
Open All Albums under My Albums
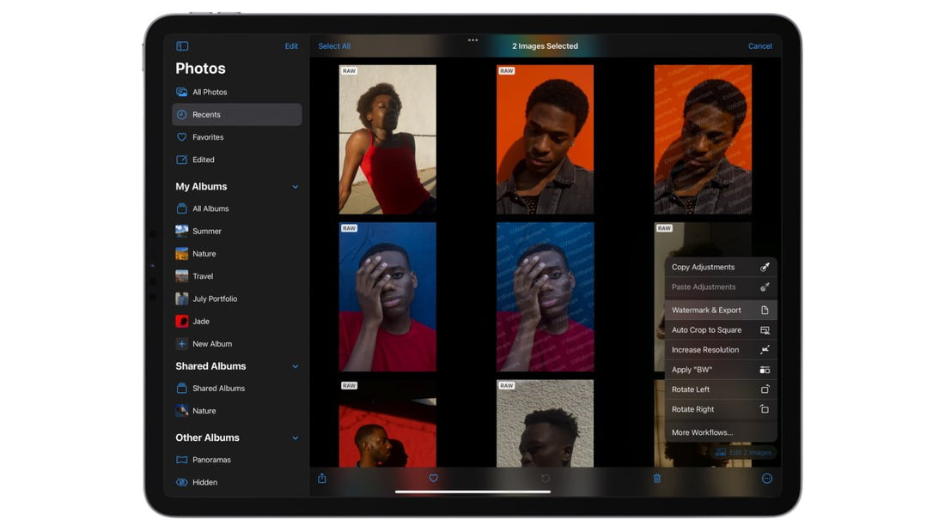tap(236, 209)
